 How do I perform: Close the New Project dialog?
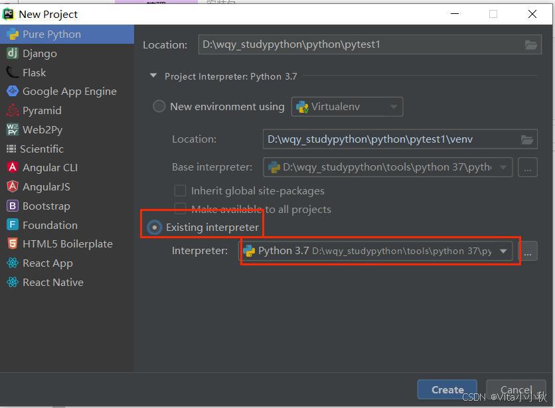pyautogui.click(x=532, y=14)
